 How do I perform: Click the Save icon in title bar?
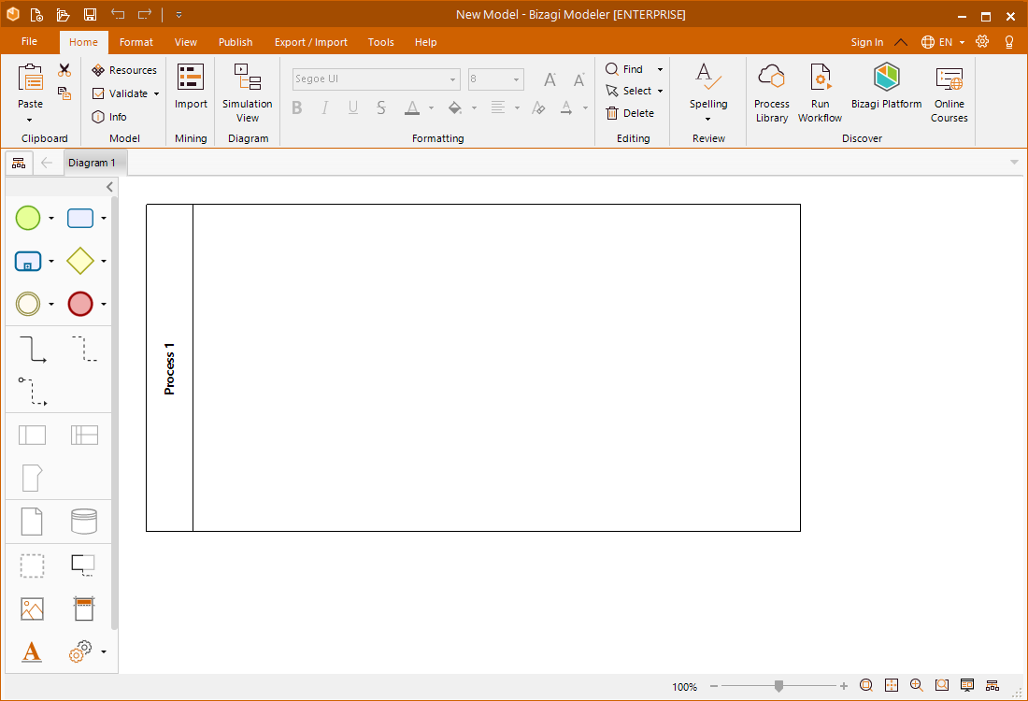91,14
